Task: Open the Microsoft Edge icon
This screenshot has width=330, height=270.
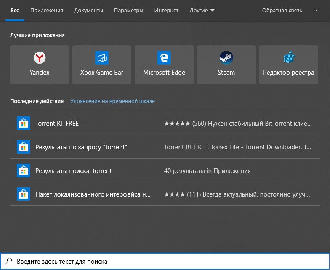Action: pos(164,57)
